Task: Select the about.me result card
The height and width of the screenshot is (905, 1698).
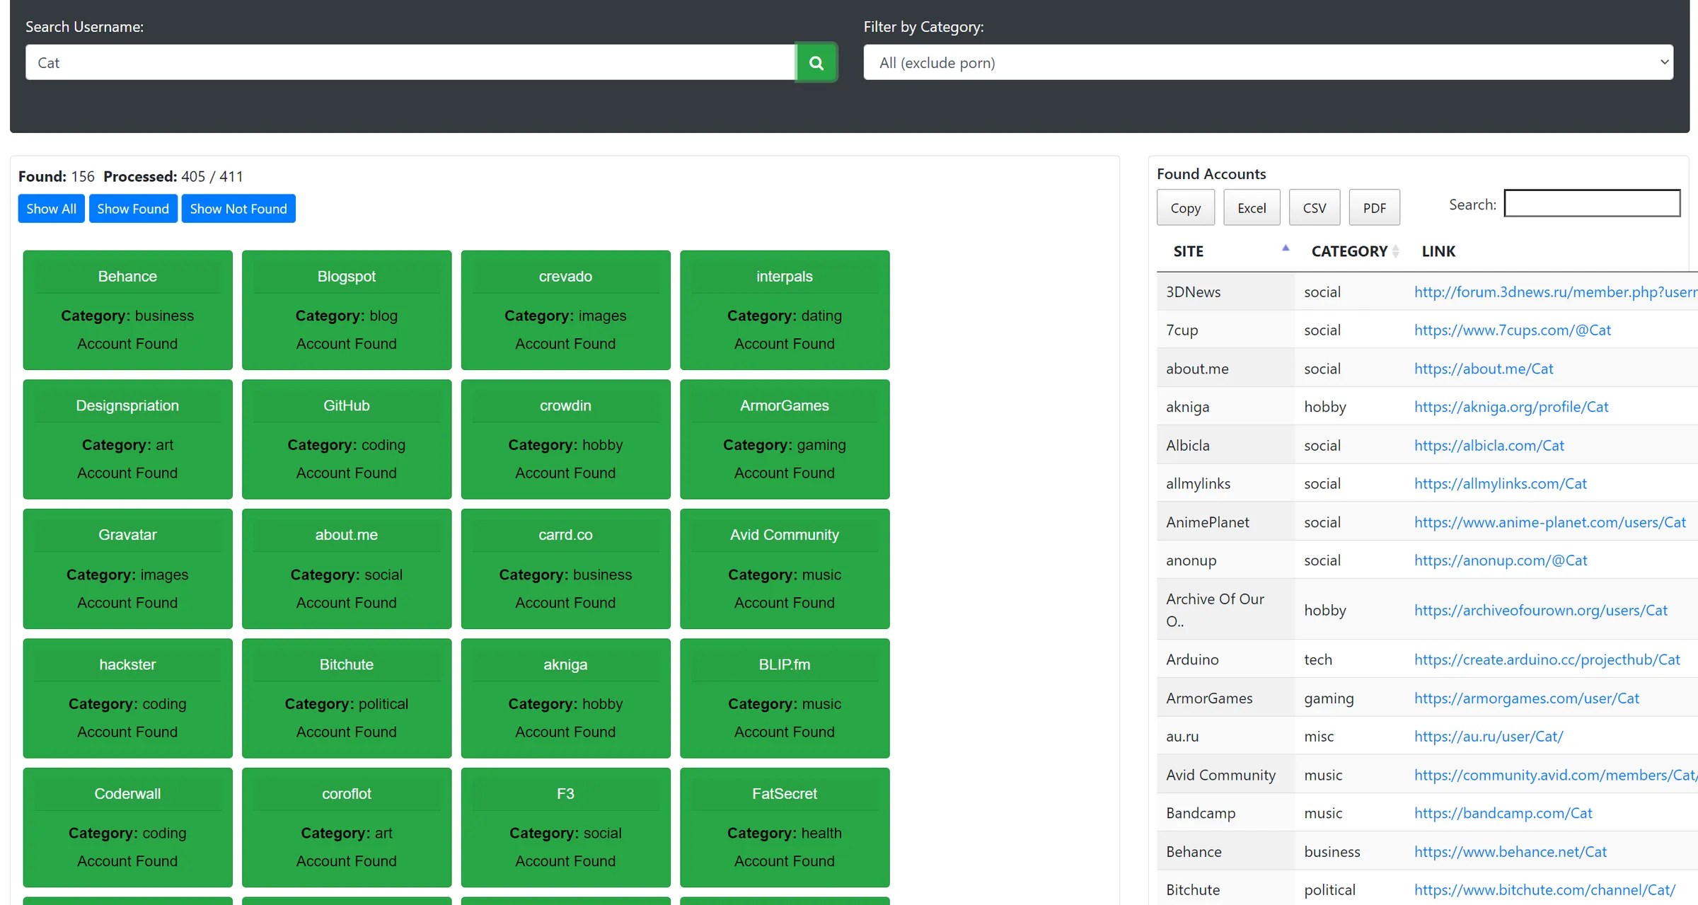Action: [x=347, y=569]
